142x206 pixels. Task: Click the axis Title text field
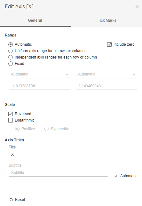73,154
